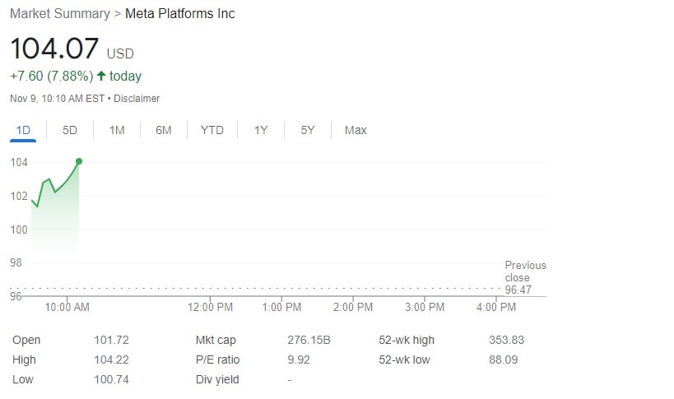Click the 52-wk high value 353.83
The width and height of the screenshot is (674, 399).
click(x=506, y=340)
